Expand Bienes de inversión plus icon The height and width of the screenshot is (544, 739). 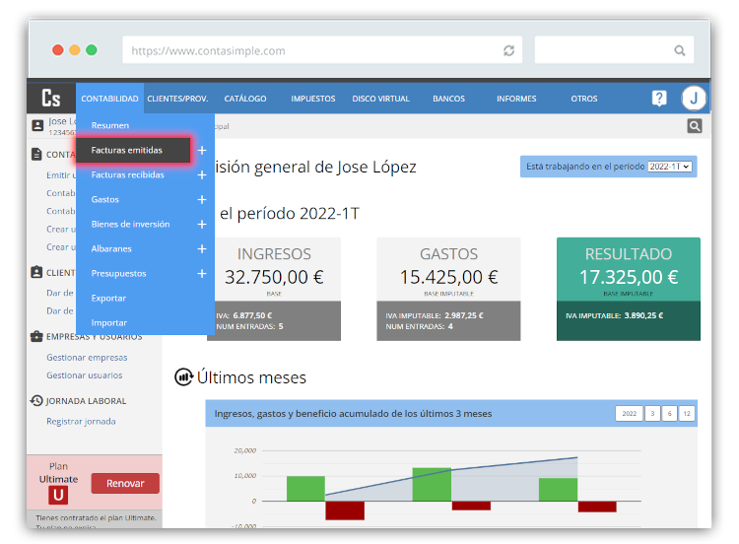click(202, 225)
